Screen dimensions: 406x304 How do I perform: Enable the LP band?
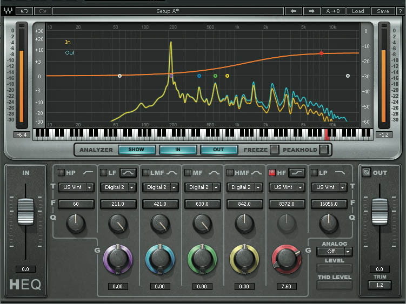pyautogui.click(x=314, y=173)
